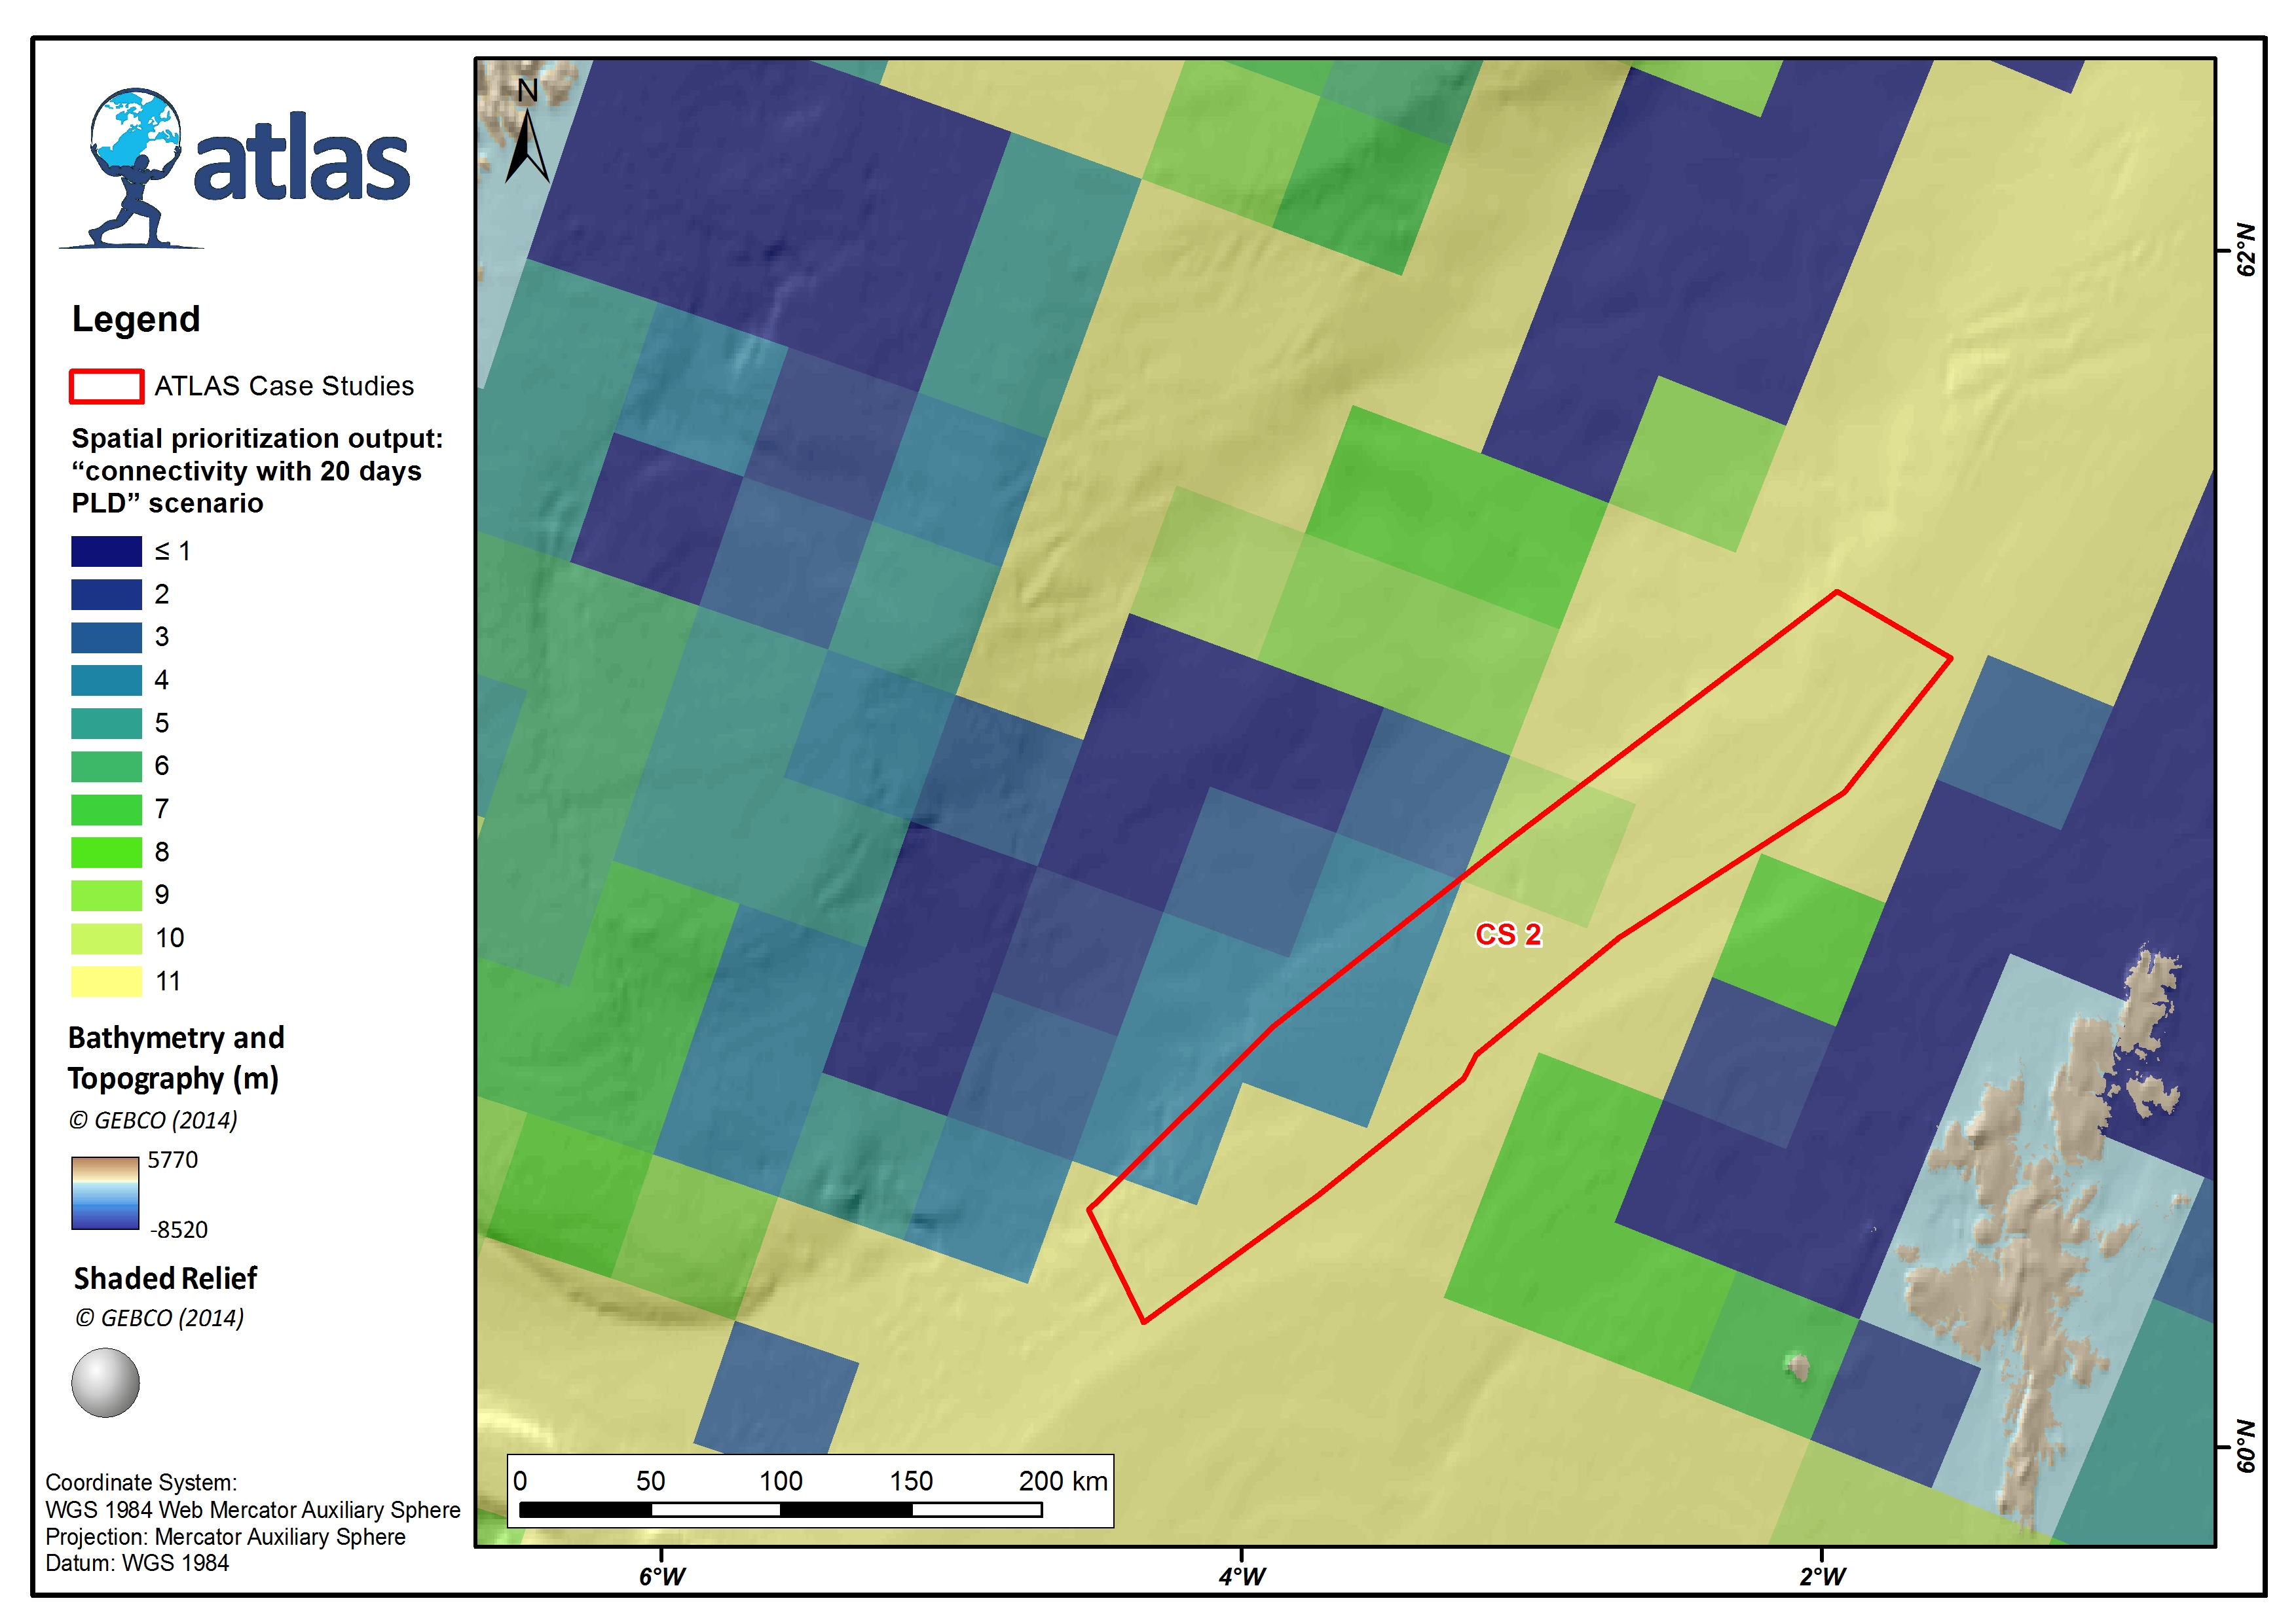
Task: Click the ATLAS globe-carrier logo
Action: pyautogui.click(x=235, y=168)
